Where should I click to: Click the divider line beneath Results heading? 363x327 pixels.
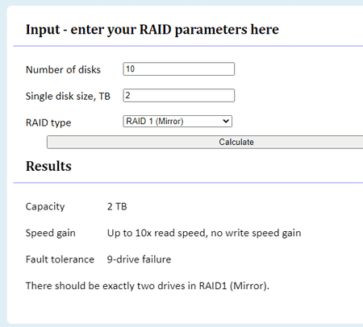pyautogui.click(x=188, y=183)
